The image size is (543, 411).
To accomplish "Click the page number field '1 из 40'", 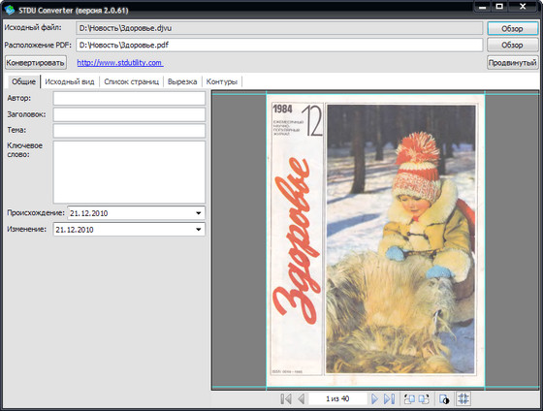I will [337, 398].
